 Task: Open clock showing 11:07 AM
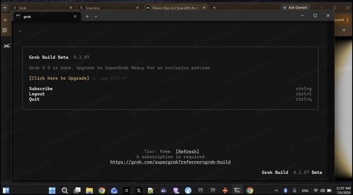(x=343, y=190)
